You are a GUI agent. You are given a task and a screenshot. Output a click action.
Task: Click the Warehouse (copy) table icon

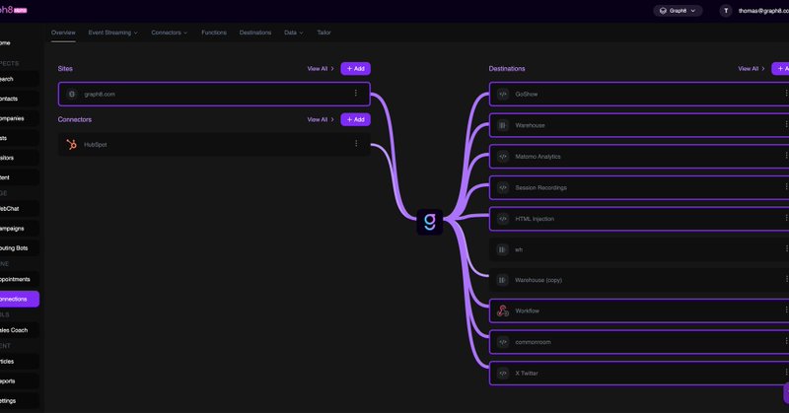pyautogui.click(x=502, y=280)
